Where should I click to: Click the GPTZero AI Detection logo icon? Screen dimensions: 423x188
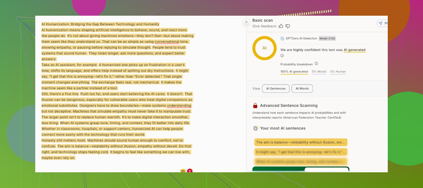click(282, 39)
